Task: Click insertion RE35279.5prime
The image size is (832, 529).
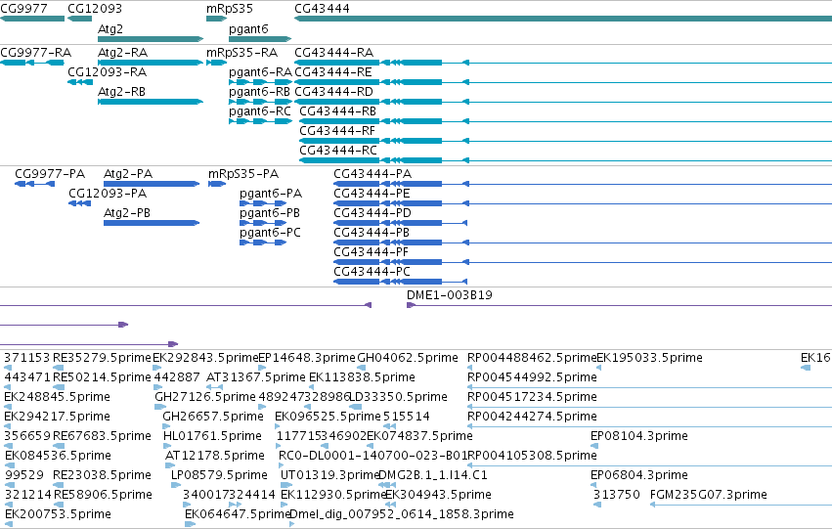Action: 102,358
